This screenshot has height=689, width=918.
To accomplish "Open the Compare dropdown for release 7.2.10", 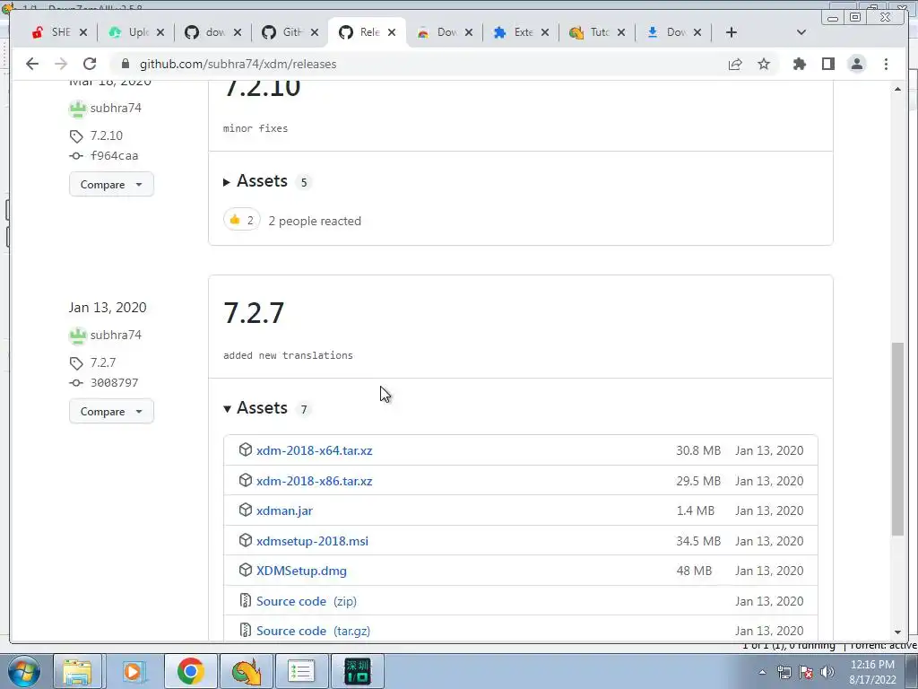I will point(111,184).
